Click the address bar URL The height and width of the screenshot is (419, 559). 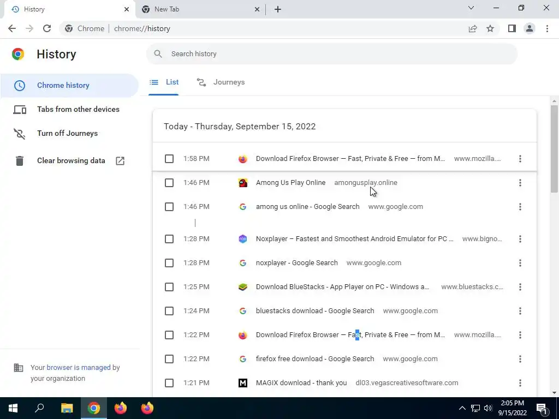142,28
